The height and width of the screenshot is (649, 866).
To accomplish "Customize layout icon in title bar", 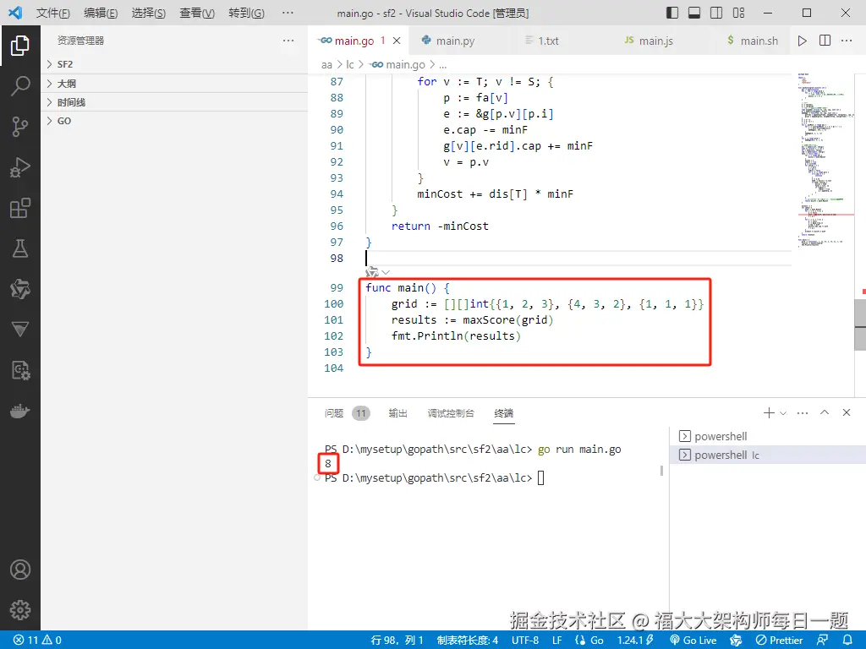I will [x=738, y=13].
